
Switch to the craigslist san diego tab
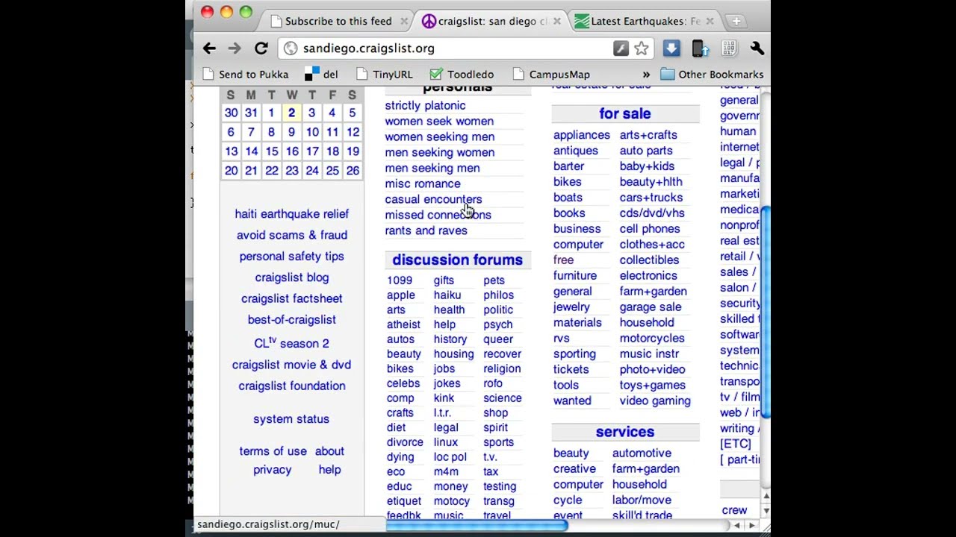click(491, 22)
